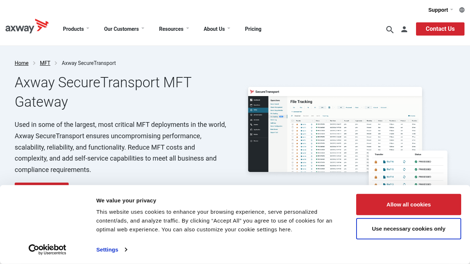Open the Support dropdown
The image size is (470, 264).
441,10
